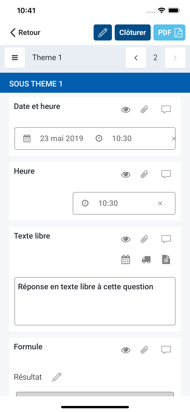Clear the 10:30 time in Heure field
Viewport: 190px width, 412px height.
point(160,203)
